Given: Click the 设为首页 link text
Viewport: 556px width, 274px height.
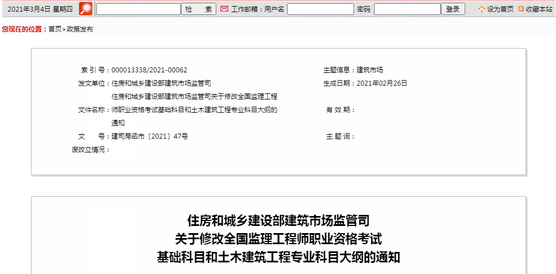Looking at the screenshot, I should click(500, 9).
